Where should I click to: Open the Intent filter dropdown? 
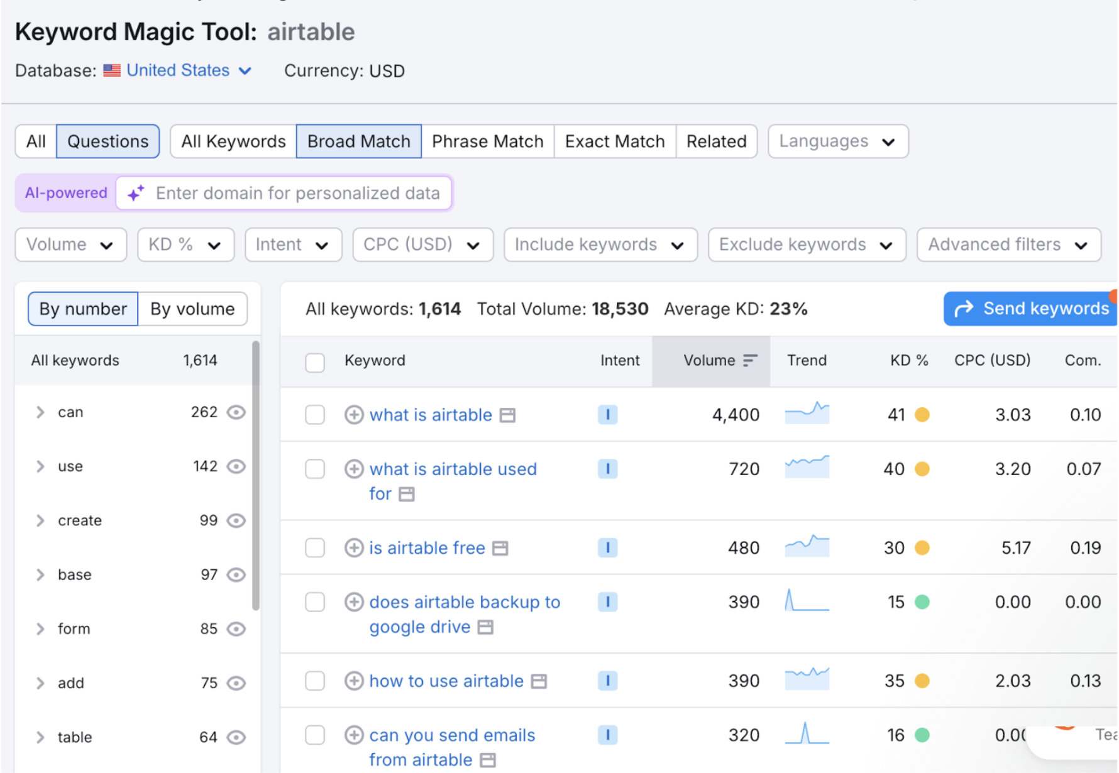[294, 244]
